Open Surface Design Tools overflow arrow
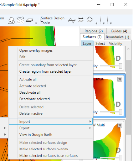133x161 pixels. point(96,23)
